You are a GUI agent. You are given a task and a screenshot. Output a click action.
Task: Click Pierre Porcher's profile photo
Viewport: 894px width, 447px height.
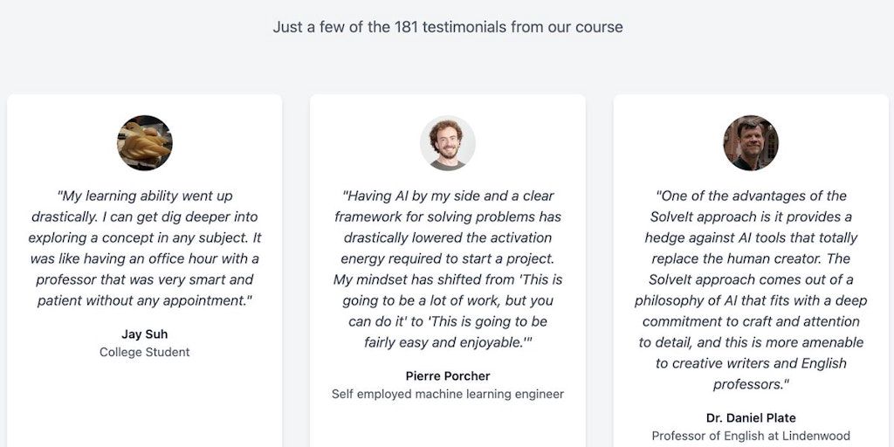click(448, 143)
